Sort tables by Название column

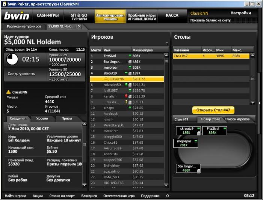coord(187,50)
